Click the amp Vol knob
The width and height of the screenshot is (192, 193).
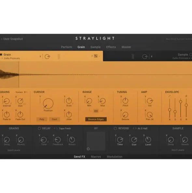150,101
